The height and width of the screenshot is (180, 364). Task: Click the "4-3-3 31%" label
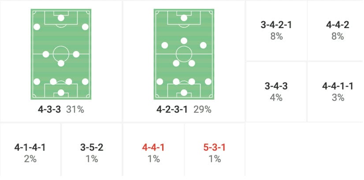click(61, 109)
